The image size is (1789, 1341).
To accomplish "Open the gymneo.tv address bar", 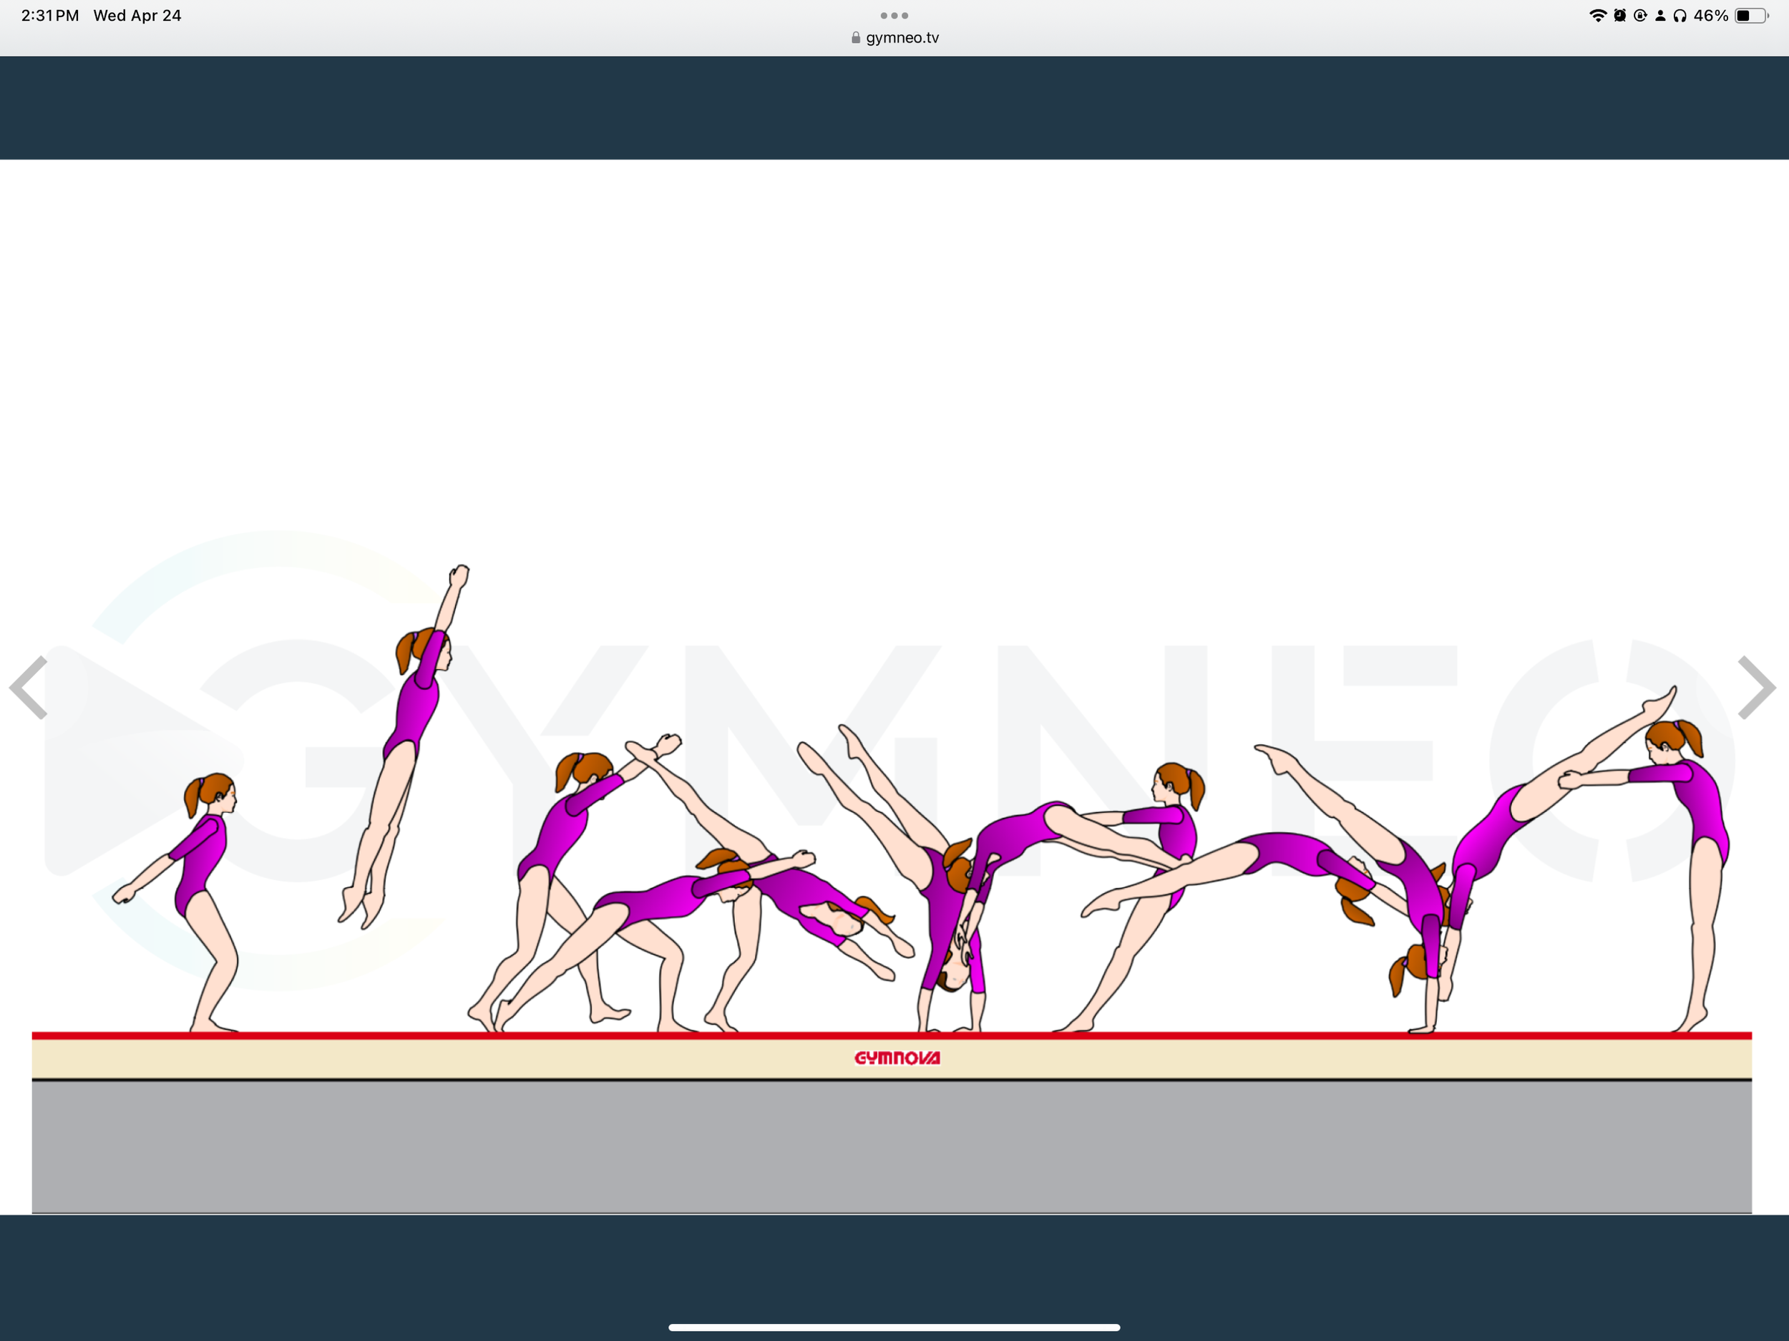I will [x=901, y=37].
